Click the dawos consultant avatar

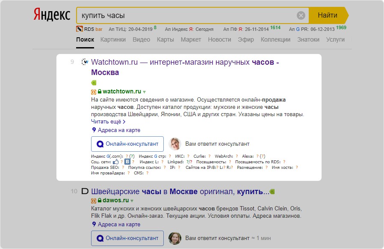tap(175, 238)
